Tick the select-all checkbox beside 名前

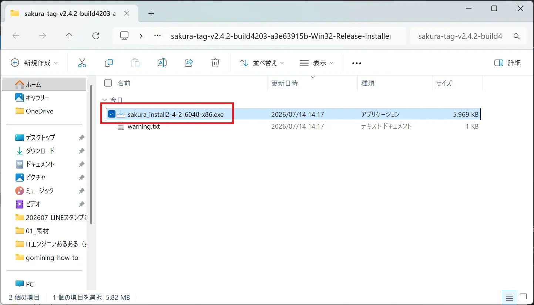(108, 83)
